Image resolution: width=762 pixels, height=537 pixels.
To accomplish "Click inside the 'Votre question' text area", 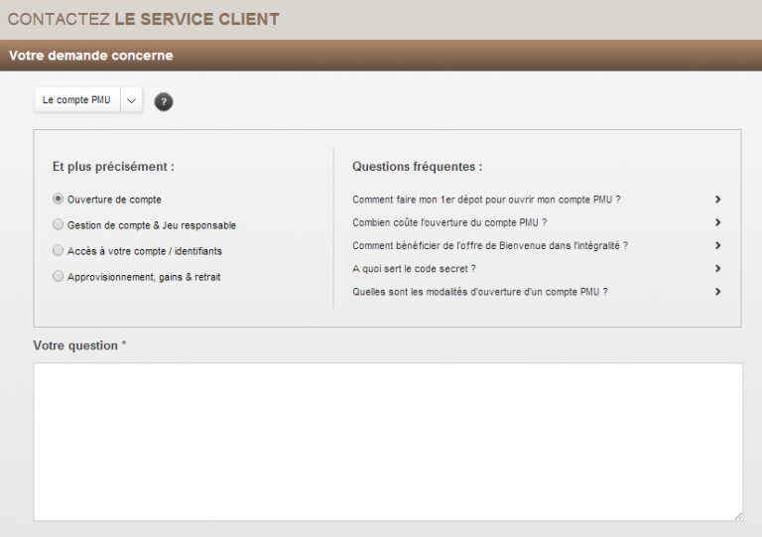I will (x=388, y=441).
